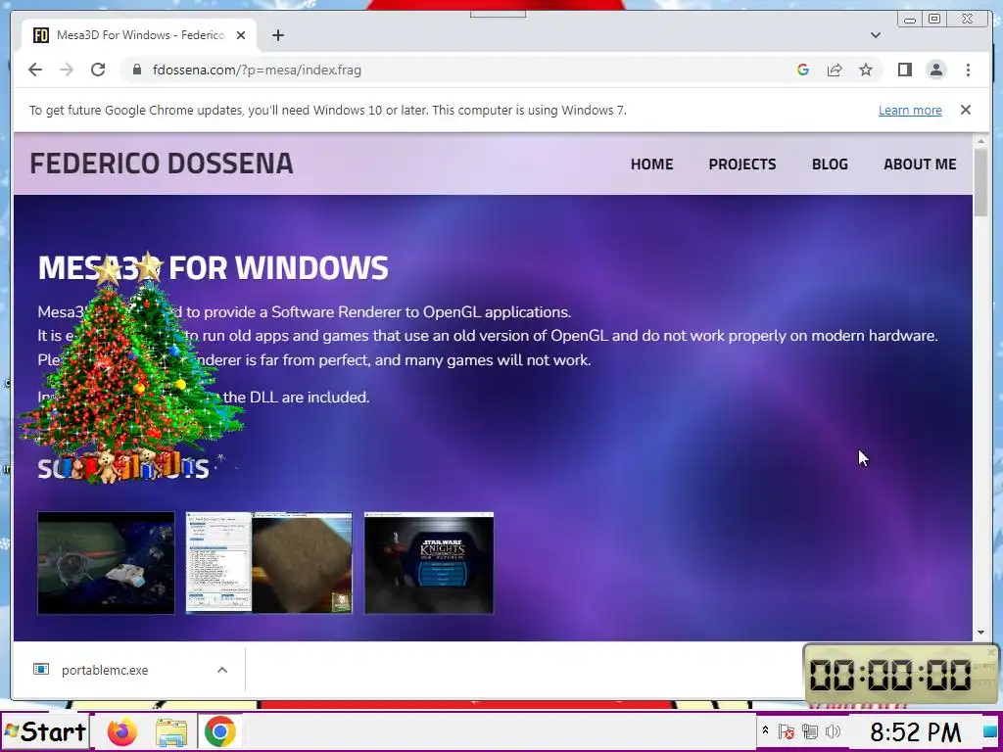
Task: Open the HOME menu item
Action: pyautogui.click(x=651, y=164)
